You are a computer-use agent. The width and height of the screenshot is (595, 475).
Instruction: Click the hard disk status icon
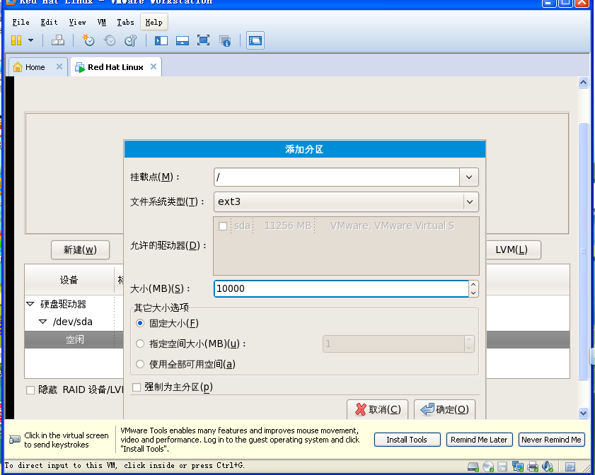(x=473, y=467)
